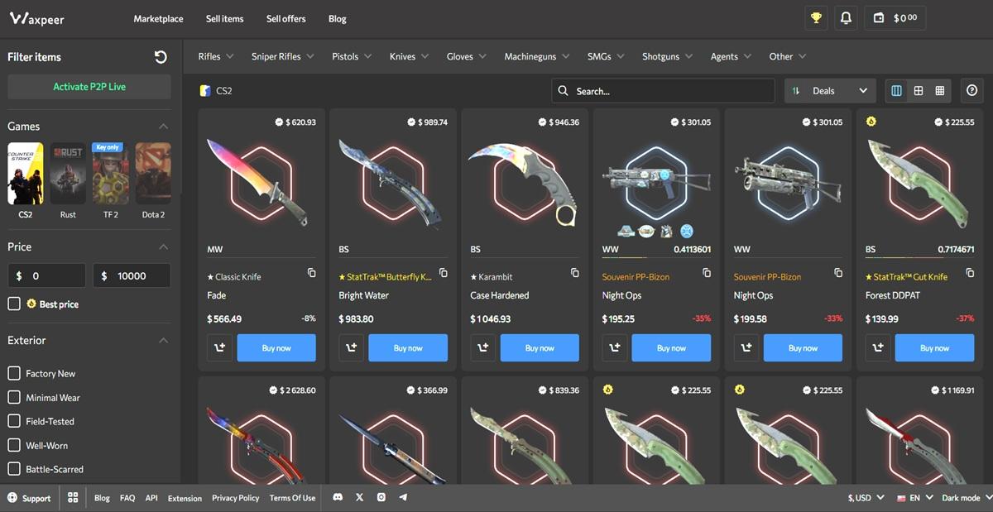
Task: Open the Instagram icon in the footer
Action: (381, 497)
